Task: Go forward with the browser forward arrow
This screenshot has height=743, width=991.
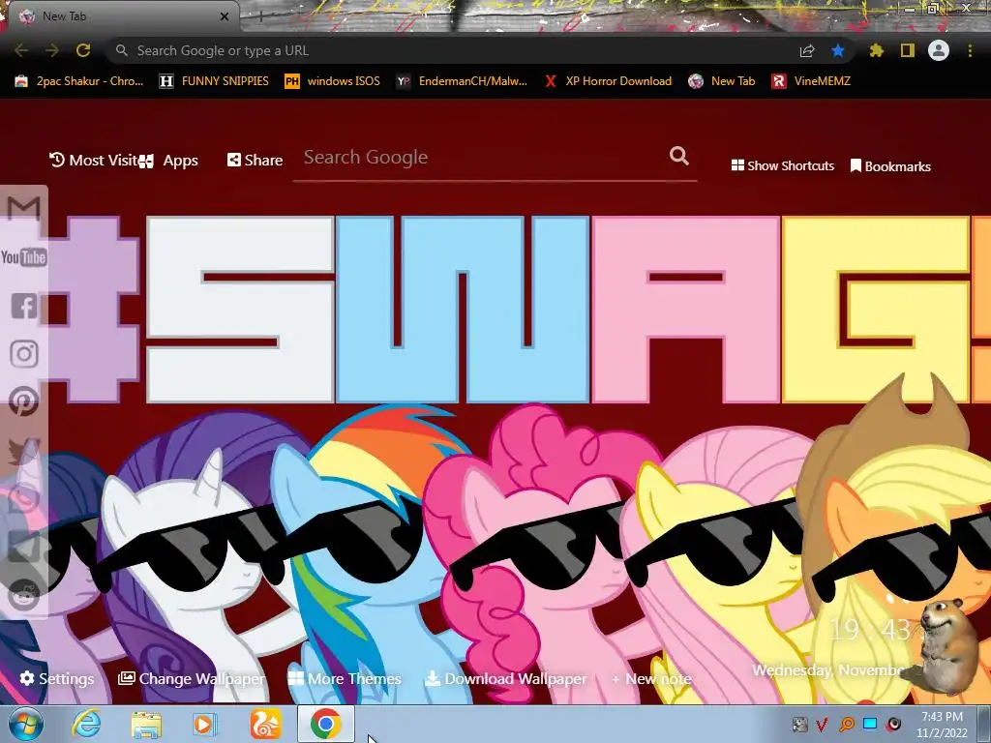Action: click(x=52, y=50)
